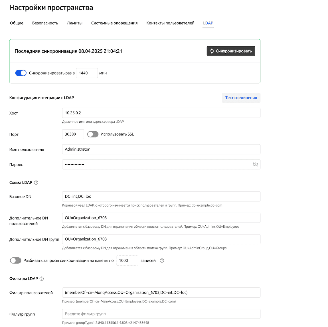Open Системные оповещения tab

pyautogui.click(x=114, y=23)
